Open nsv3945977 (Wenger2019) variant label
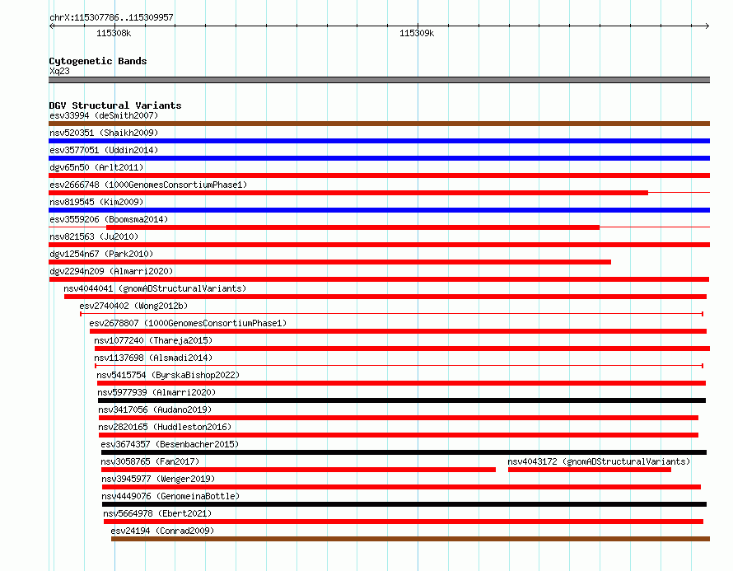Screen dimensions: 733x571 [158, 479]
